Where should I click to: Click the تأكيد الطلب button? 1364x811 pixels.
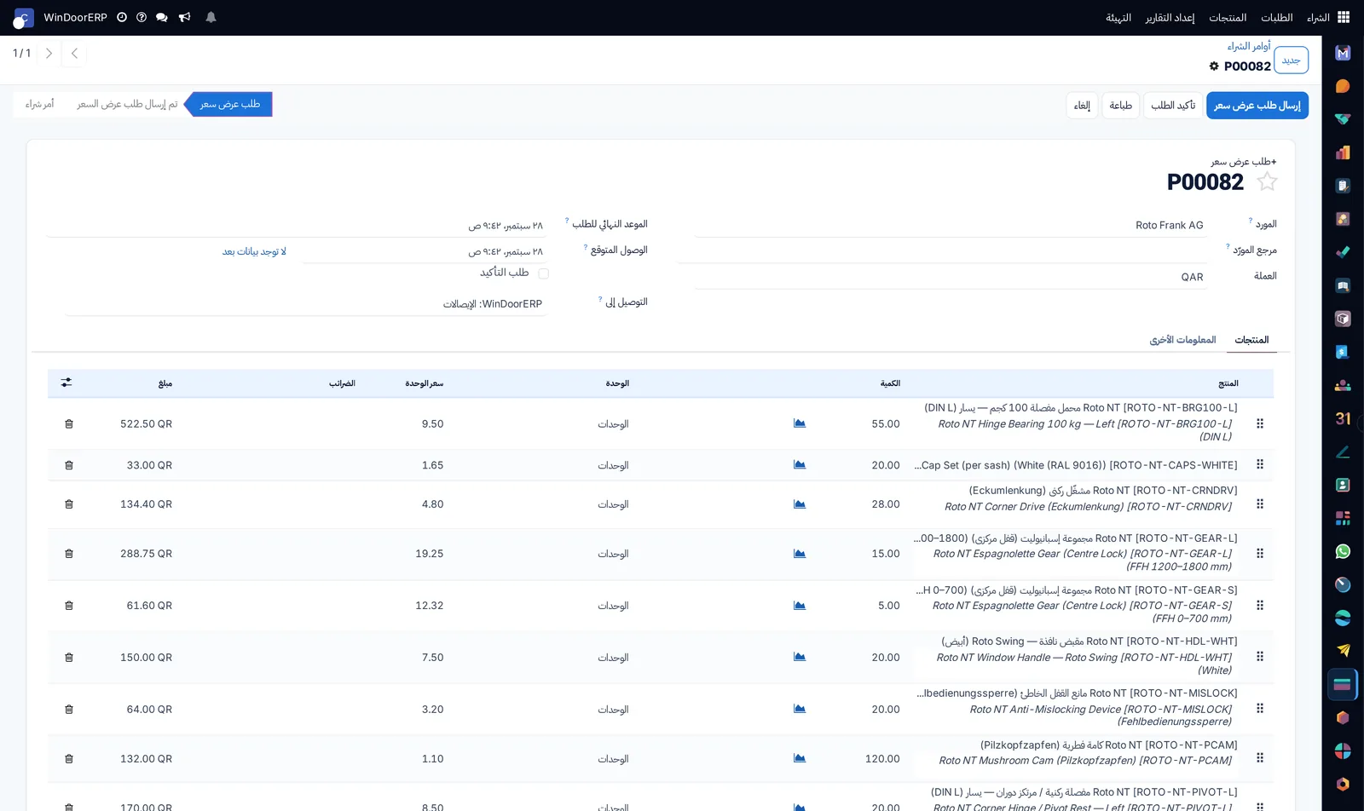click(x=1173, y=106)
